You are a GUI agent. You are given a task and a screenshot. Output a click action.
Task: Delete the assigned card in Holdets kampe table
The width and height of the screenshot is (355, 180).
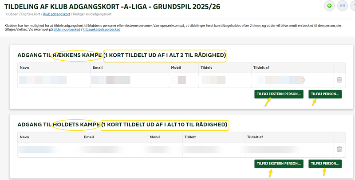pyautogui.click(x=339, y=149)
